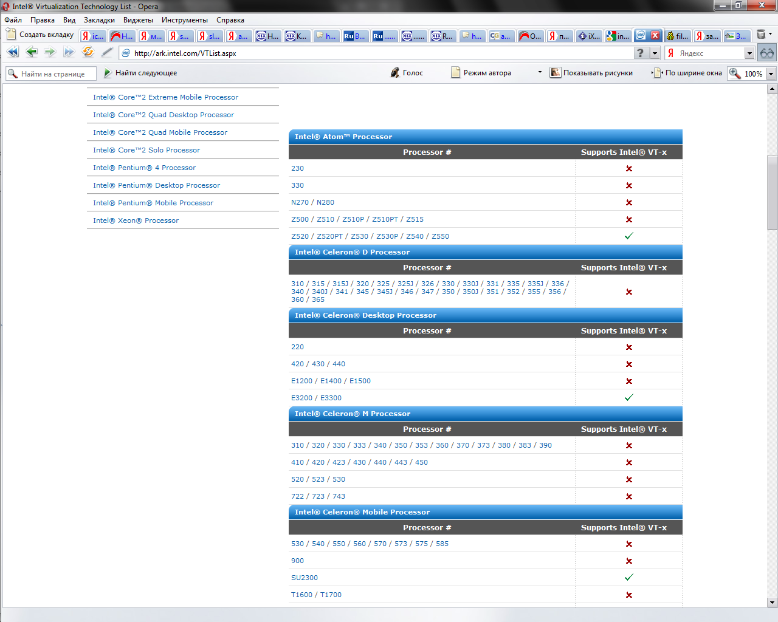Click the Yandex search field

pyautogui.click(x=711, y=53)
